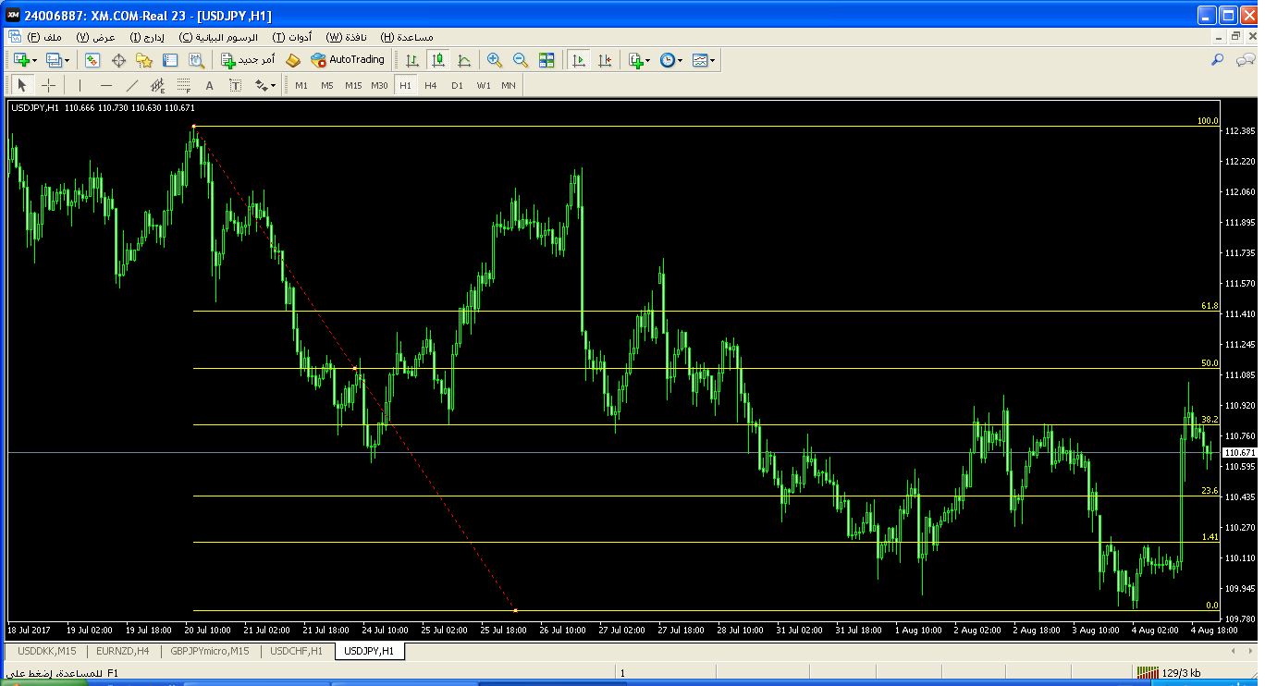Open the Strategy Tester icon
Screen dimensions: 1265x686
(196, 60)
